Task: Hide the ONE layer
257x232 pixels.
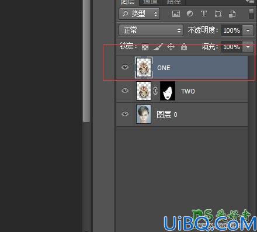Action: (x=125, y=67)
